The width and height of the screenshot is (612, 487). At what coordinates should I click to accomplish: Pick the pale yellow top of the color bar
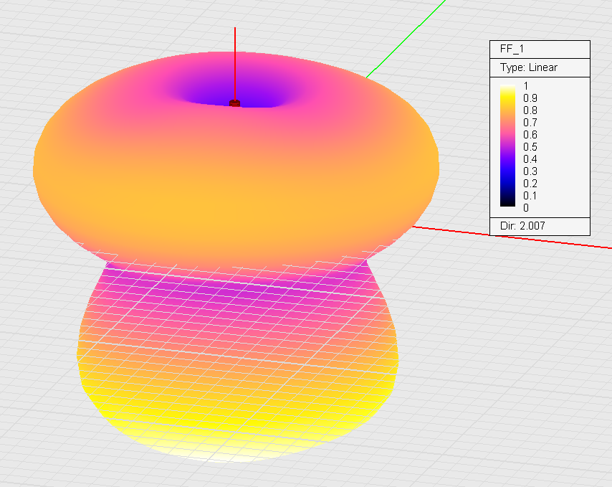click(x=507, y=88)
